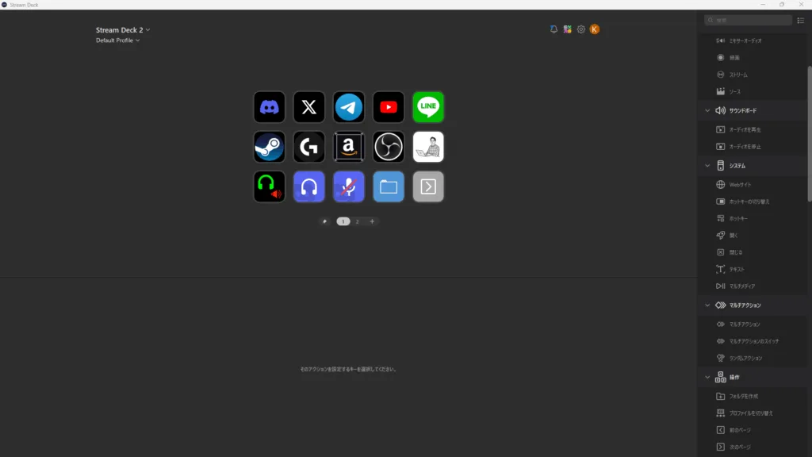The height and width of the screenshot is (457, 812).
Task: Select the オーディオを再生 action
Action: (753, 129)
